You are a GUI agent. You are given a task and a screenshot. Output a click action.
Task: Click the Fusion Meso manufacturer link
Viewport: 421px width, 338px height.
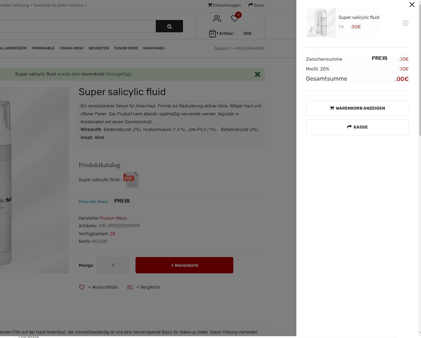point(113,218)
